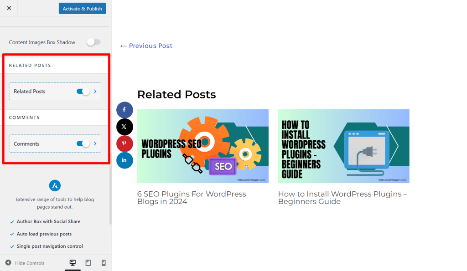Click 'Auto load previous posts' text
This screenshot has width=467, height=271.
[x=44, y=234]
